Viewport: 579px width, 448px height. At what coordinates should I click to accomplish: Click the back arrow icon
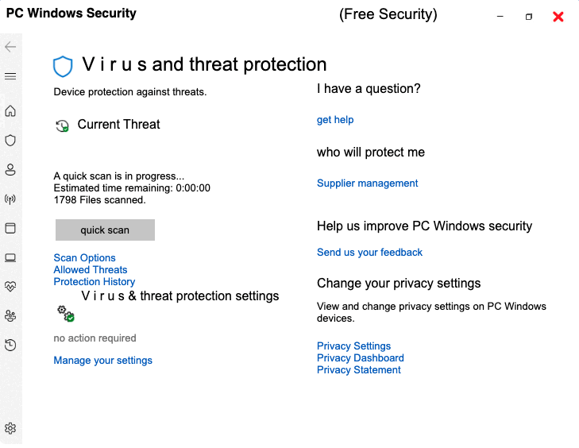click(10, 47)
